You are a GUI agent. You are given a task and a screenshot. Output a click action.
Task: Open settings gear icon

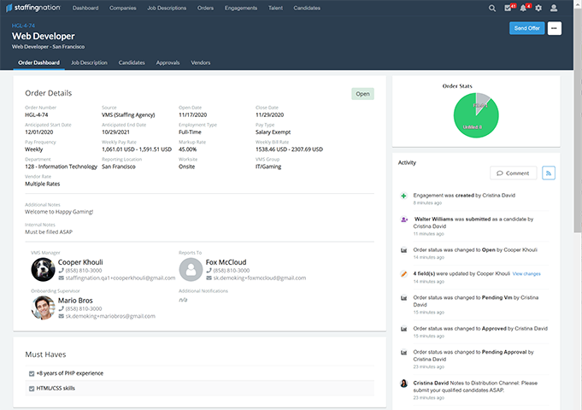pos(538,9)
